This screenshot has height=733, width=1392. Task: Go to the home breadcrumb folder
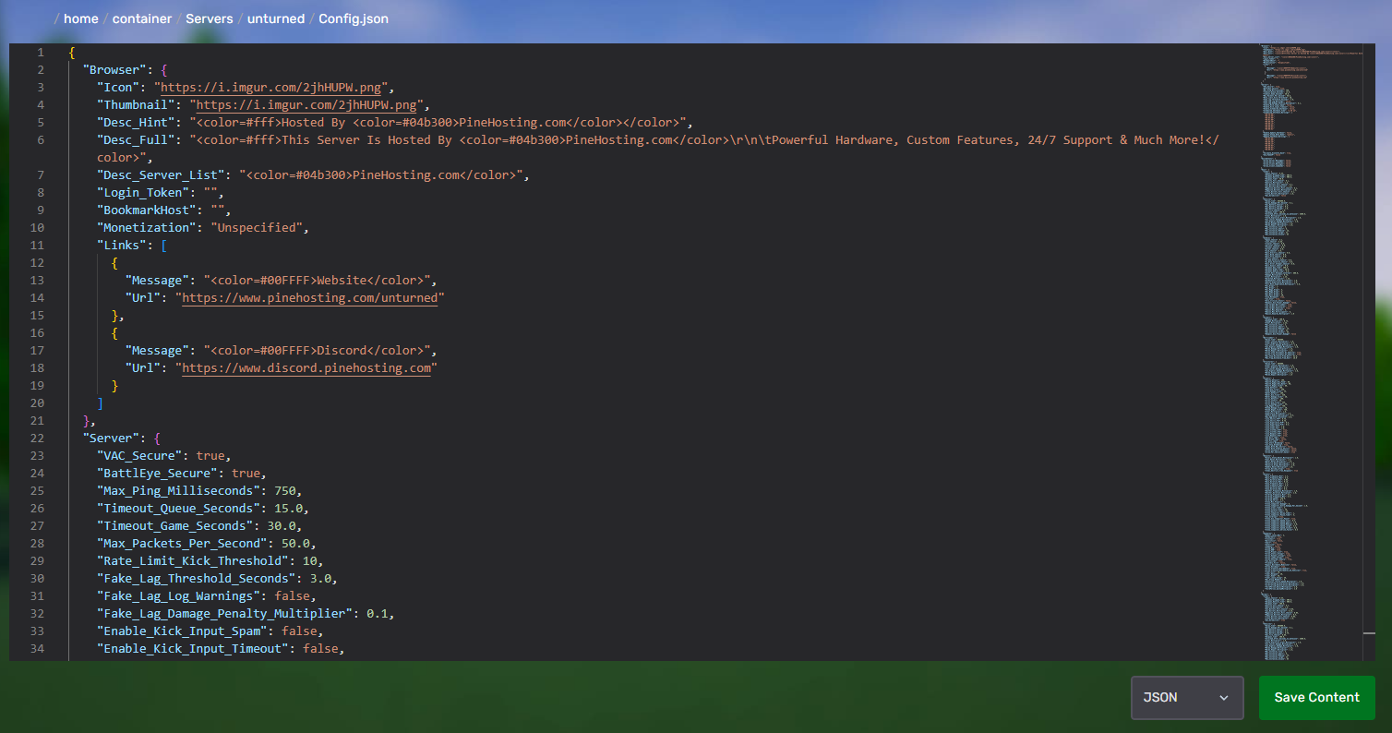(x=80, y=18)
